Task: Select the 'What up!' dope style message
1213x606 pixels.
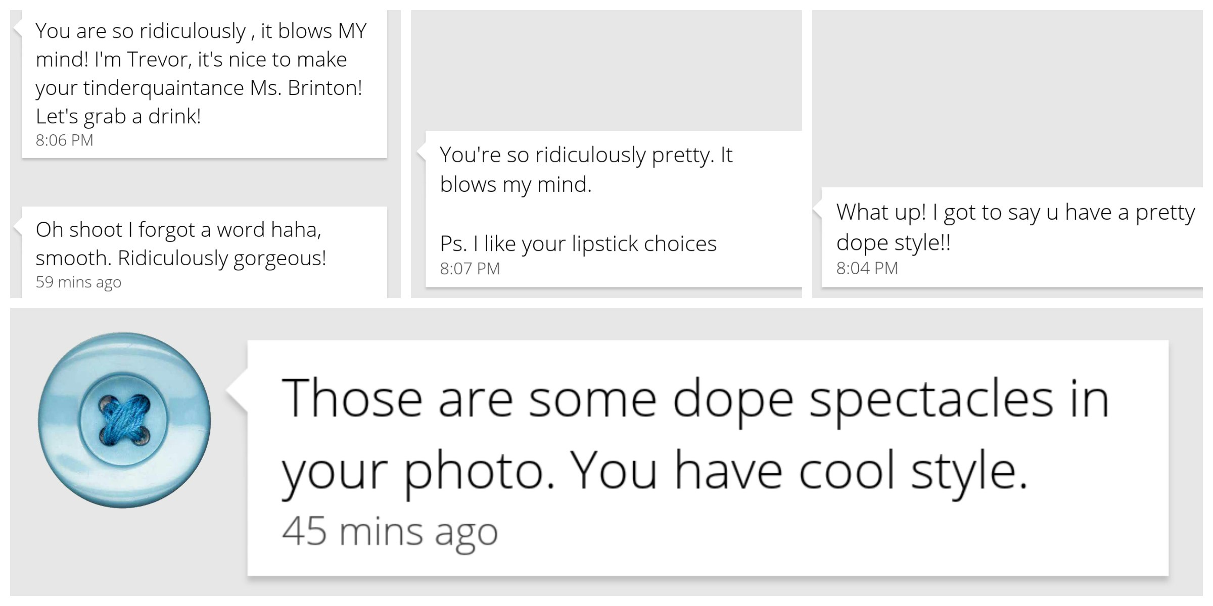Action: point(1012,237)
